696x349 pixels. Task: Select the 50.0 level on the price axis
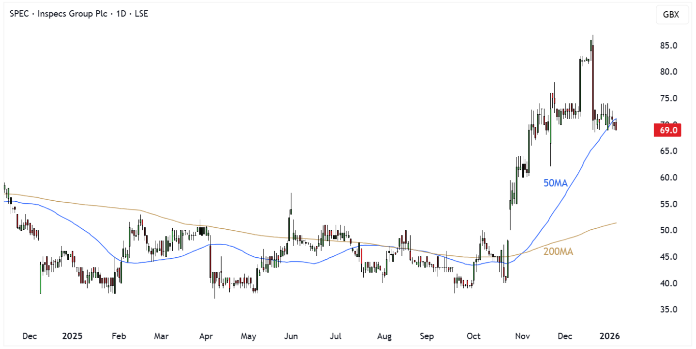[667, 230]
